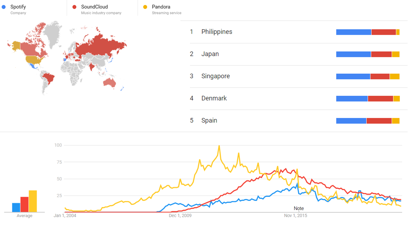Open the Denmark region entry
The width and height of the screenshot is (409, 226).
[214, 98]
